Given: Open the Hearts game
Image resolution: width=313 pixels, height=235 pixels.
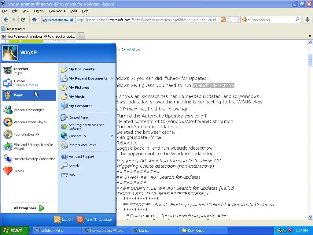Looking at the screenshot, I should 29,171.
